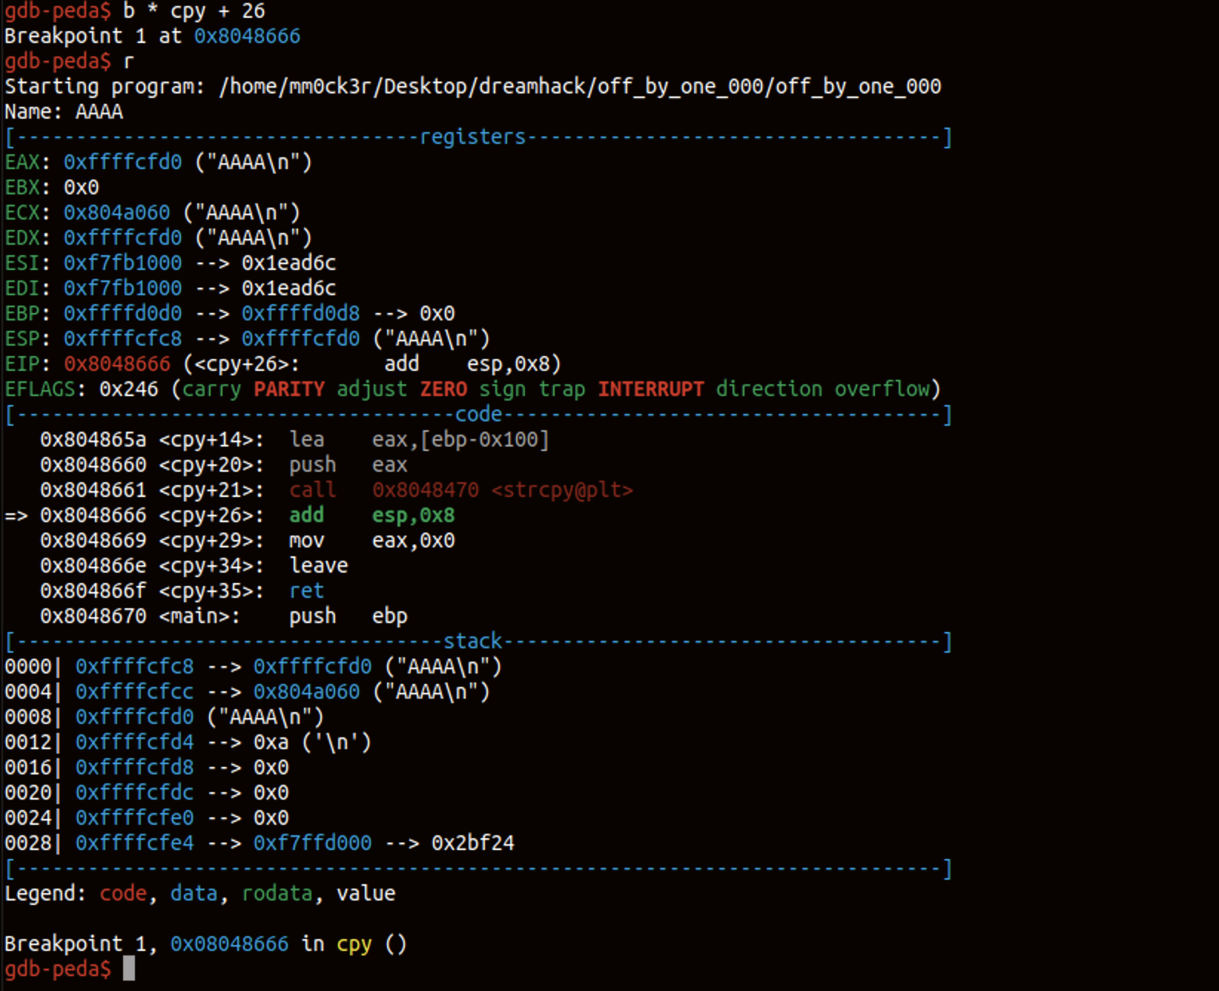Screen dimensions: 1219x991
Task: Click stack entry 0012 value 0xa
Action: coord(271,743)
